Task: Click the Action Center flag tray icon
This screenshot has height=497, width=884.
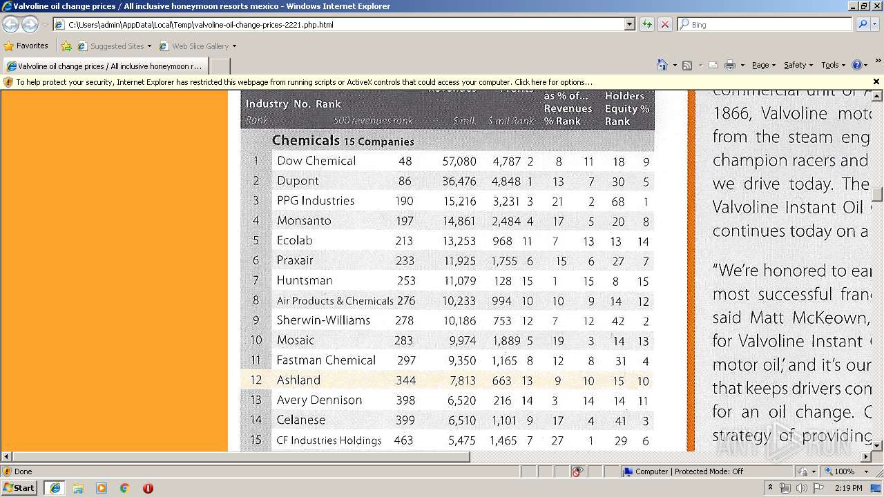Action: pos(818,488)
